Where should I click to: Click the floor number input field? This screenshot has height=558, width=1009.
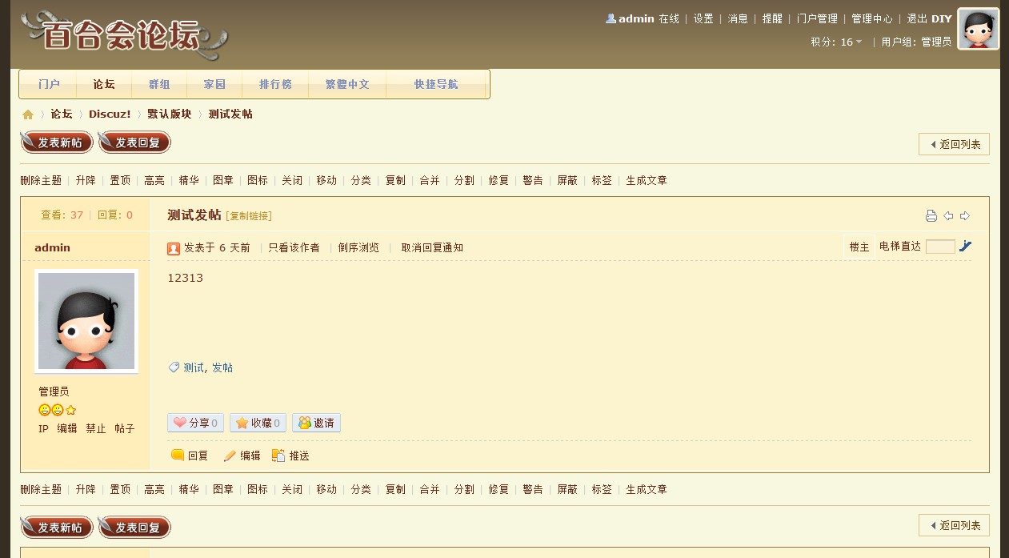pyautogui.click(x=940, y=247)
